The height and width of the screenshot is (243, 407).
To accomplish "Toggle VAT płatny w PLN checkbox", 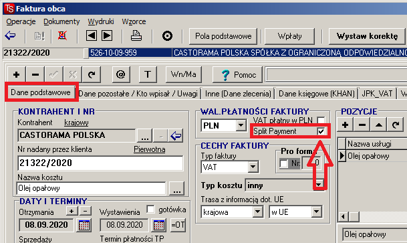I will (x=321, y=120).
